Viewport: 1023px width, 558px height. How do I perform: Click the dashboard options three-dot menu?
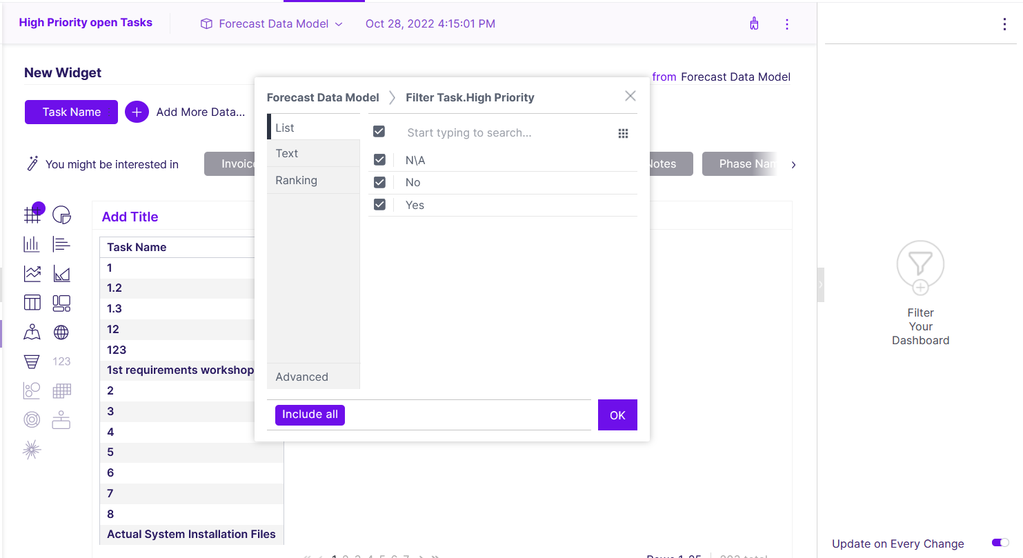(x=787, y=24)
